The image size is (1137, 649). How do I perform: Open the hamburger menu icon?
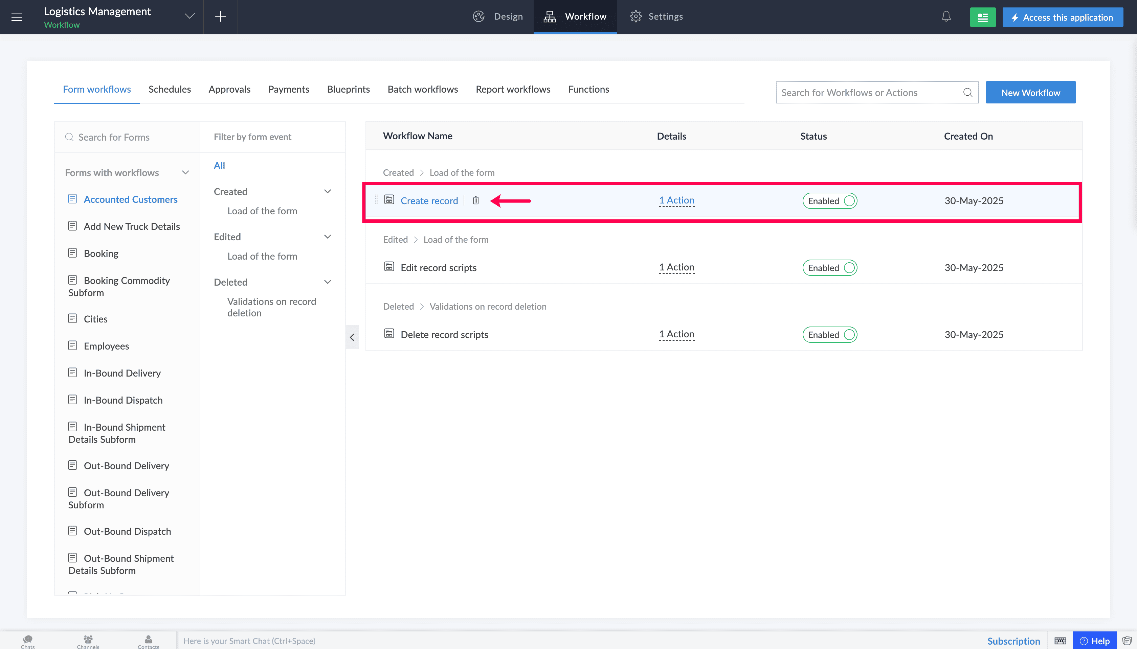(x=17, y=17)
